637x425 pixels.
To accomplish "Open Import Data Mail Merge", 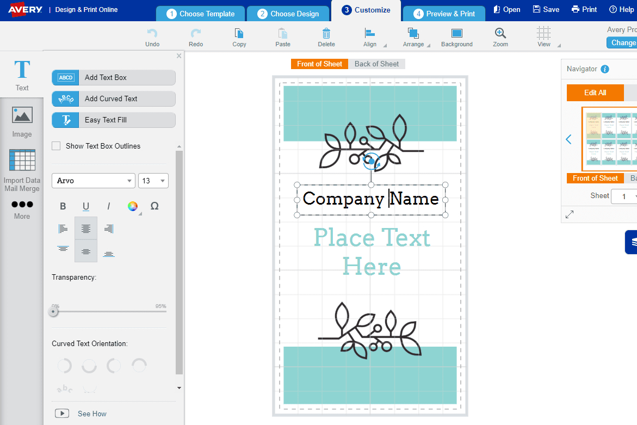I will (x=22, y=169).
